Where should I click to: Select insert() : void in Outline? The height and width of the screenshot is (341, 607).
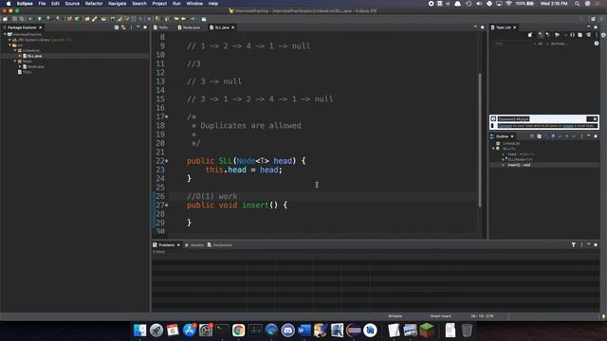point(519,165)
